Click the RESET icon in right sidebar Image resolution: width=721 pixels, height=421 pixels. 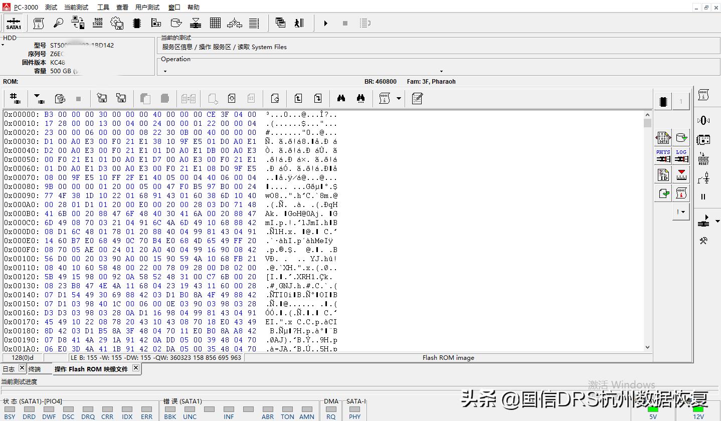703,158
